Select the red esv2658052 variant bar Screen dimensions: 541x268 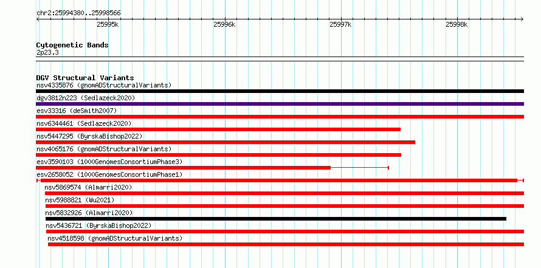pos(279,180)
